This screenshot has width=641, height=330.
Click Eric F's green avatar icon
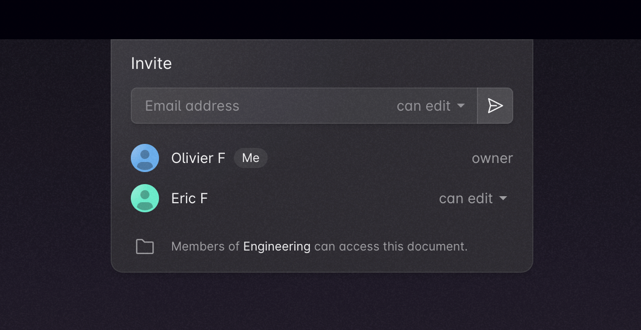click(x=145, y=198)
